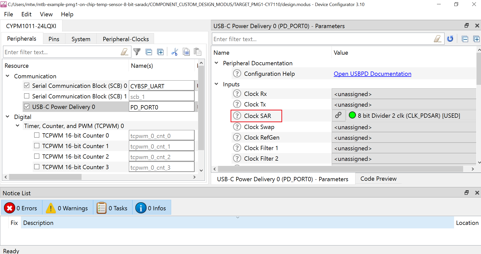Click the Copy icon in peripherals toolbar
The image size is (481, 254).
click(x=186, y=52)
